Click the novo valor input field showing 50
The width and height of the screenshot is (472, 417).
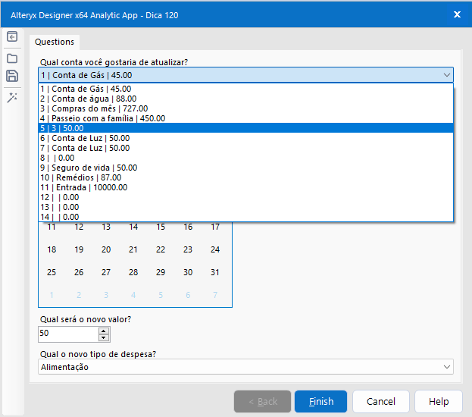68,334
